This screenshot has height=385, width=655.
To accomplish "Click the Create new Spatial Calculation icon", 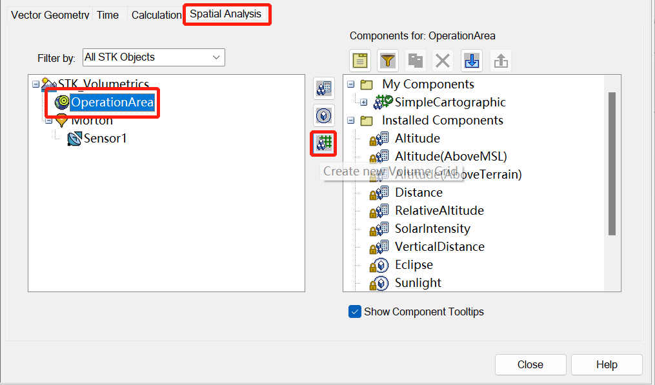I will [324, 88].
